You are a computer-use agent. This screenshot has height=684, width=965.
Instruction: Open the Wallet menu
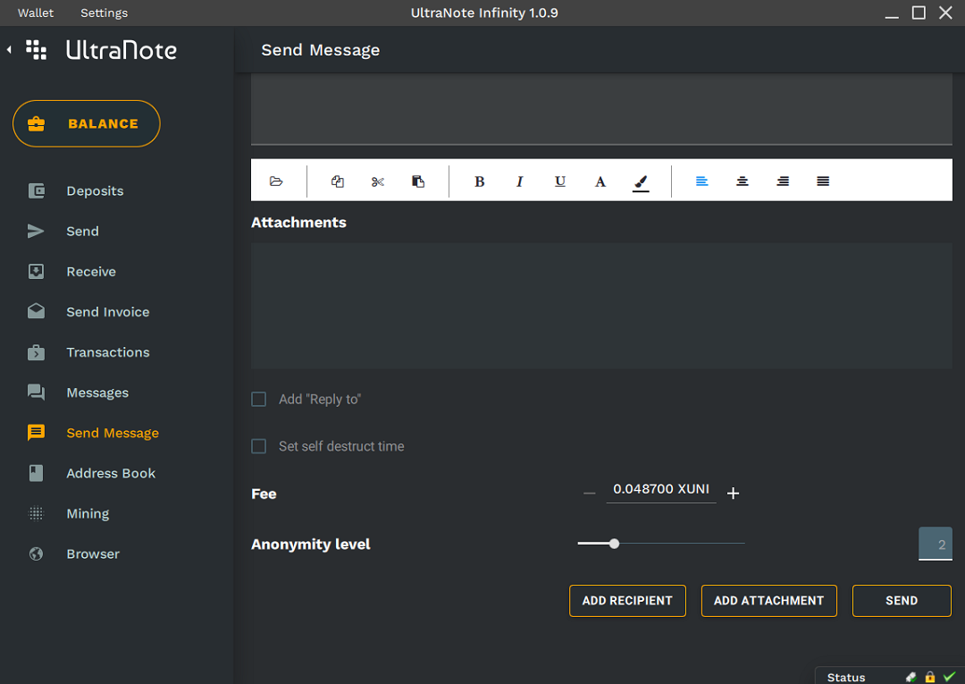(x=36, y=13)
